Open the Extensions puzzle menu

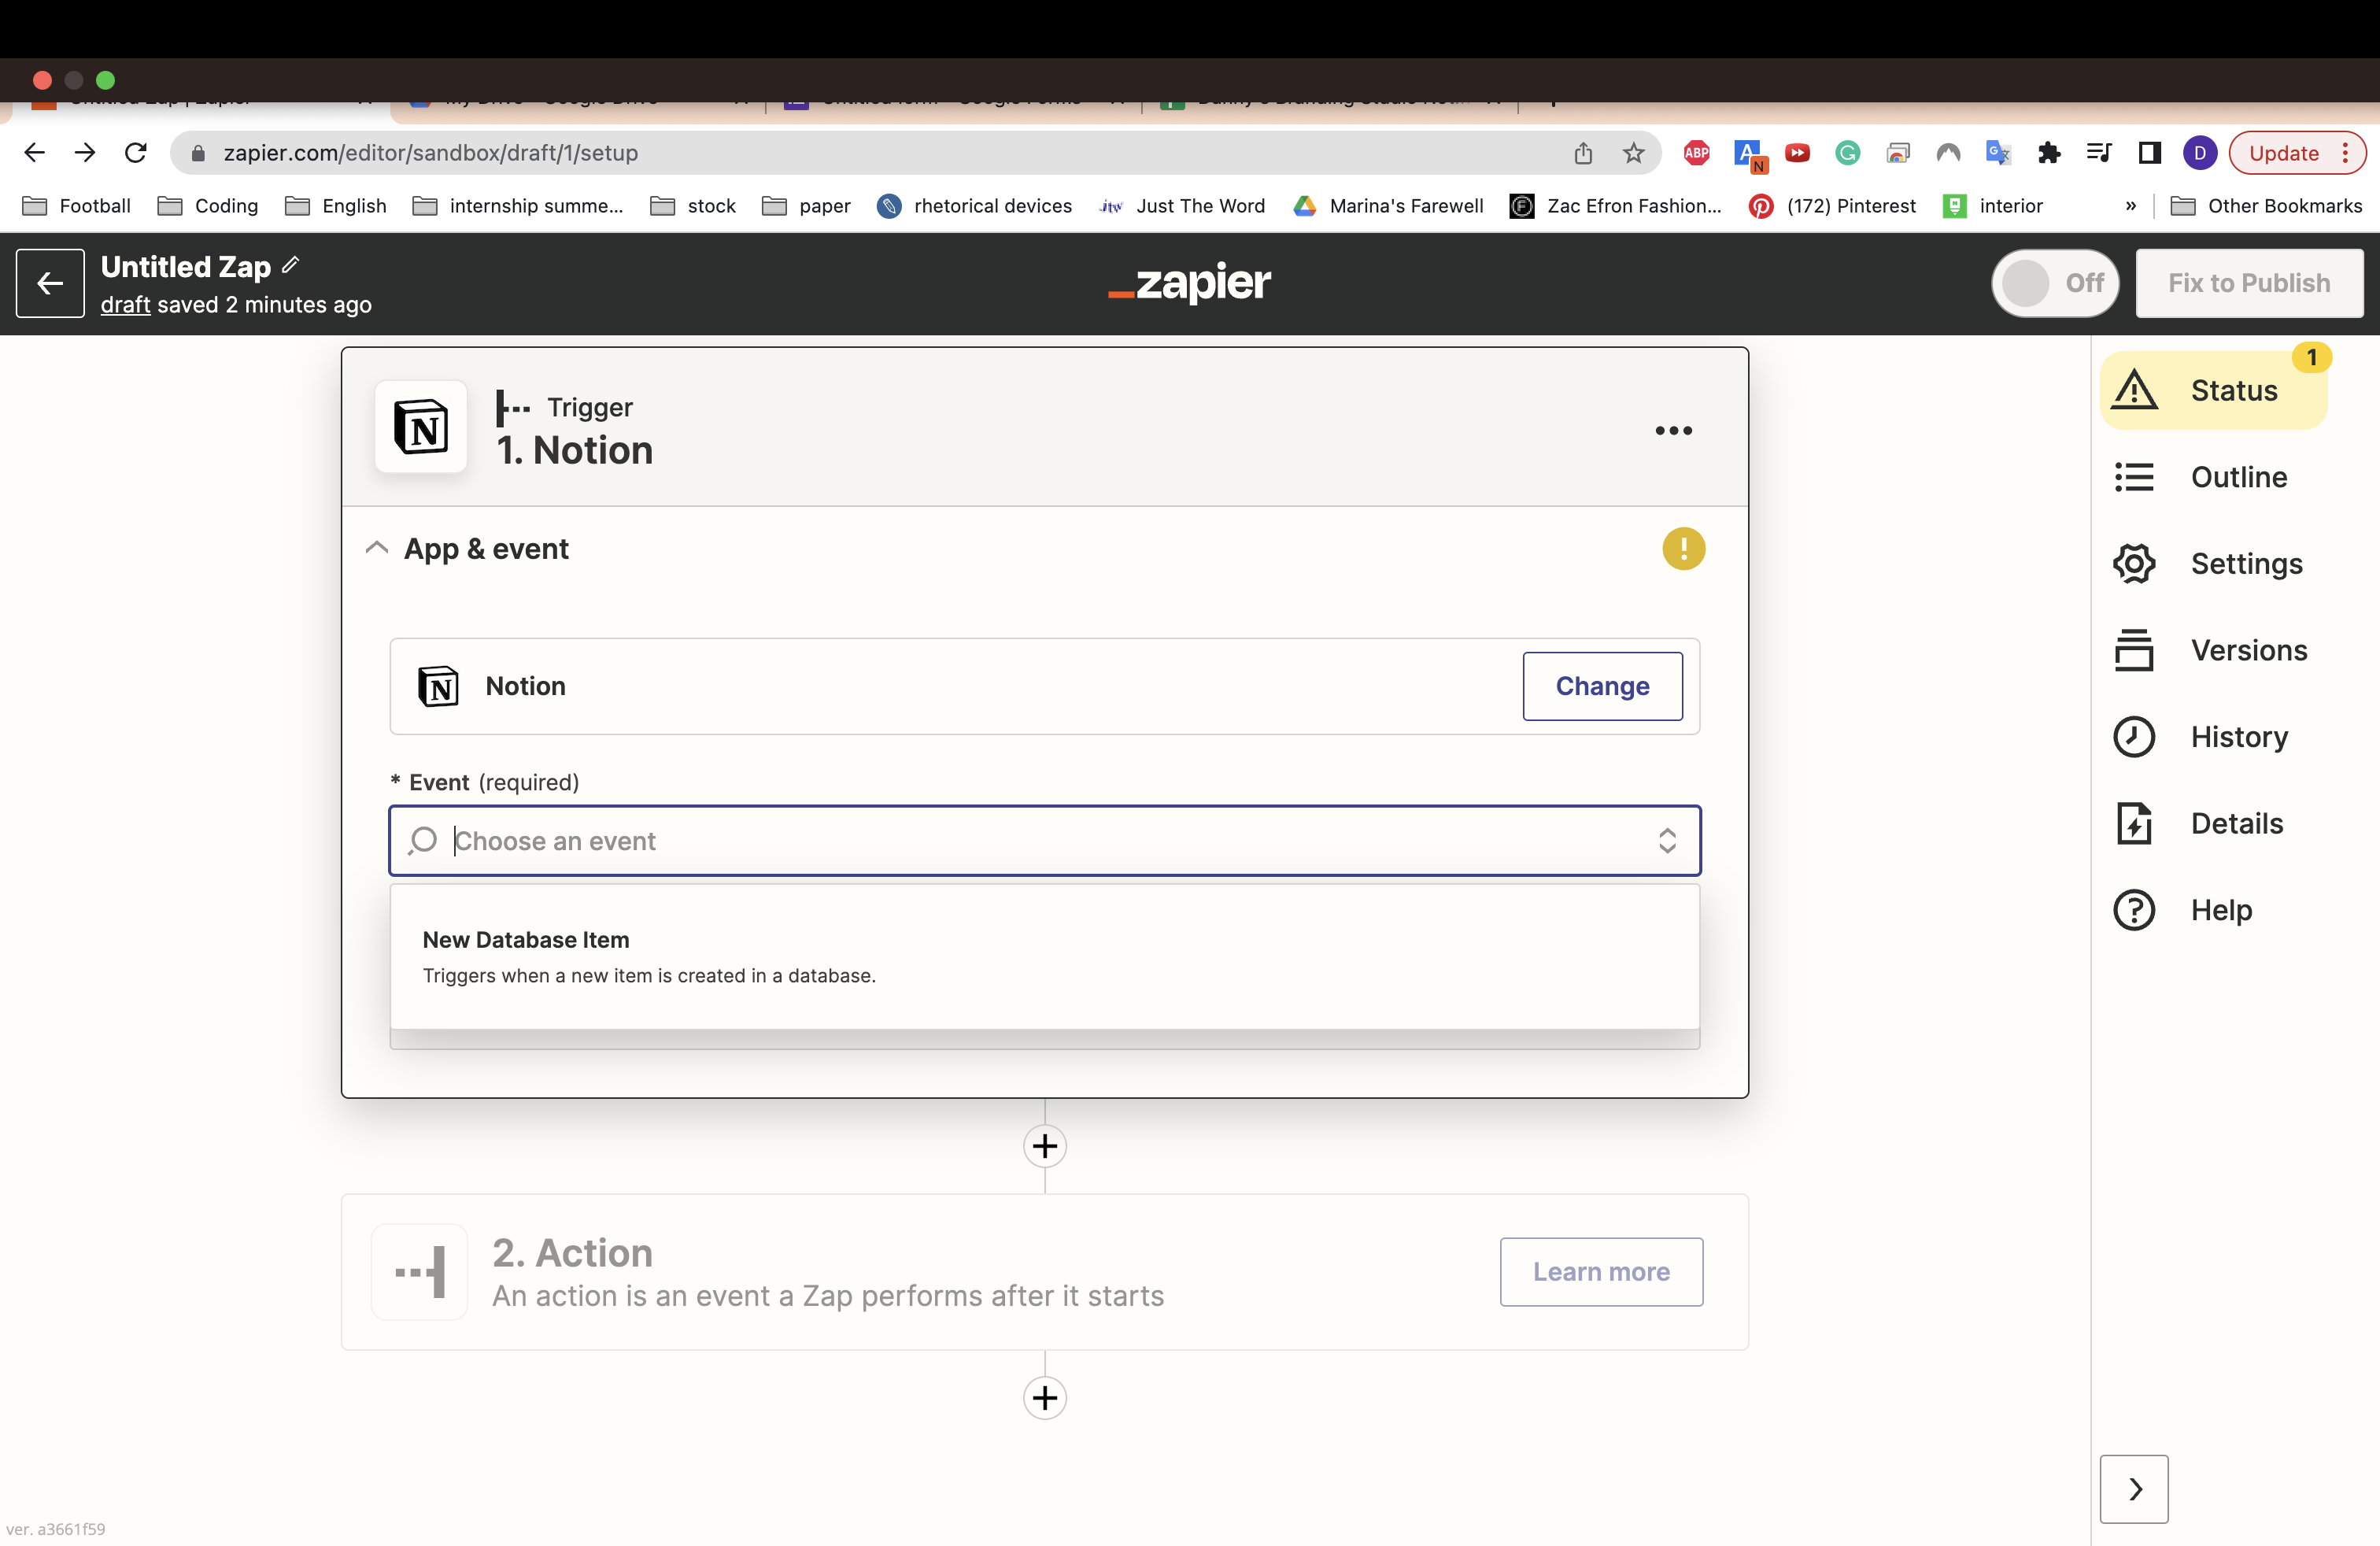click(x=2049, y=153)
